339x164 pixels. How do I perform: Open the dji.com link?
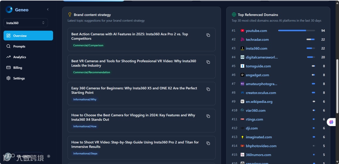coord(252,128)
